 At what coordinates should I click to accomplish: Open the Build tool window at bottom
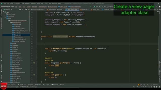pyautogui.click(x=62, y=85)
